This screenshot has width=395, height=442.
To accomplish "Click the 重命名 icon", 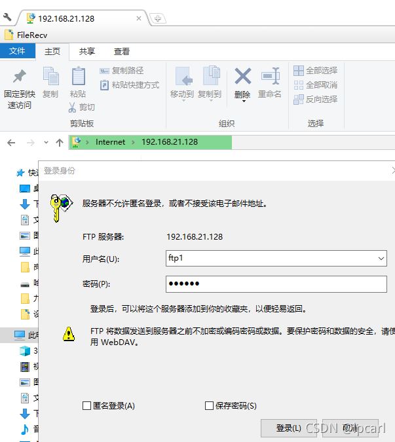I will pyautogui.click(x=270, y=76).
